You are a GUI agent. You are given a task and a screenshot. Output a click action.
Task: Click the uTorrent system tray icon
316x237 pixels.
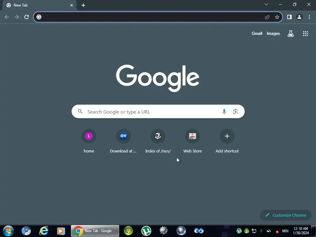[239, 231]
